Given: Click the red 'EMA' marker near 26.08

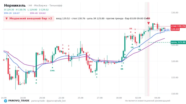Looking at the screenshot, I should tap(91, 62).
